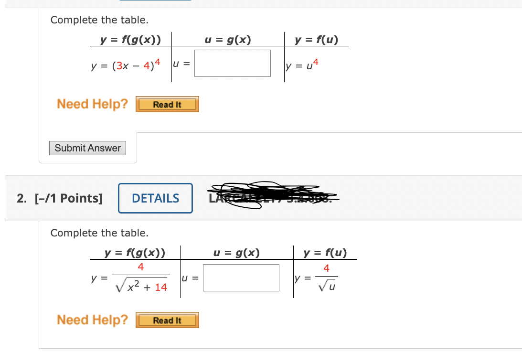
Task: Select the u = answer box in problem 1
Action: click(x=232, y=63)
